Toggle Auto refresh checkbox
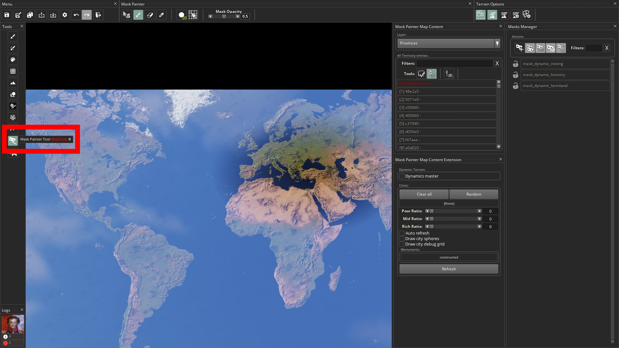The image size is (619, 348). click(401, 233)
